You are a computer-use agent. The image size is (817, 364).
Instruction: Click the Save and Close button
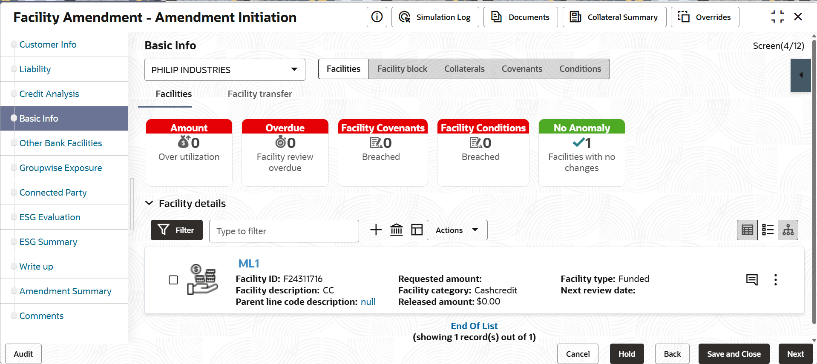(x=734, y=354)
